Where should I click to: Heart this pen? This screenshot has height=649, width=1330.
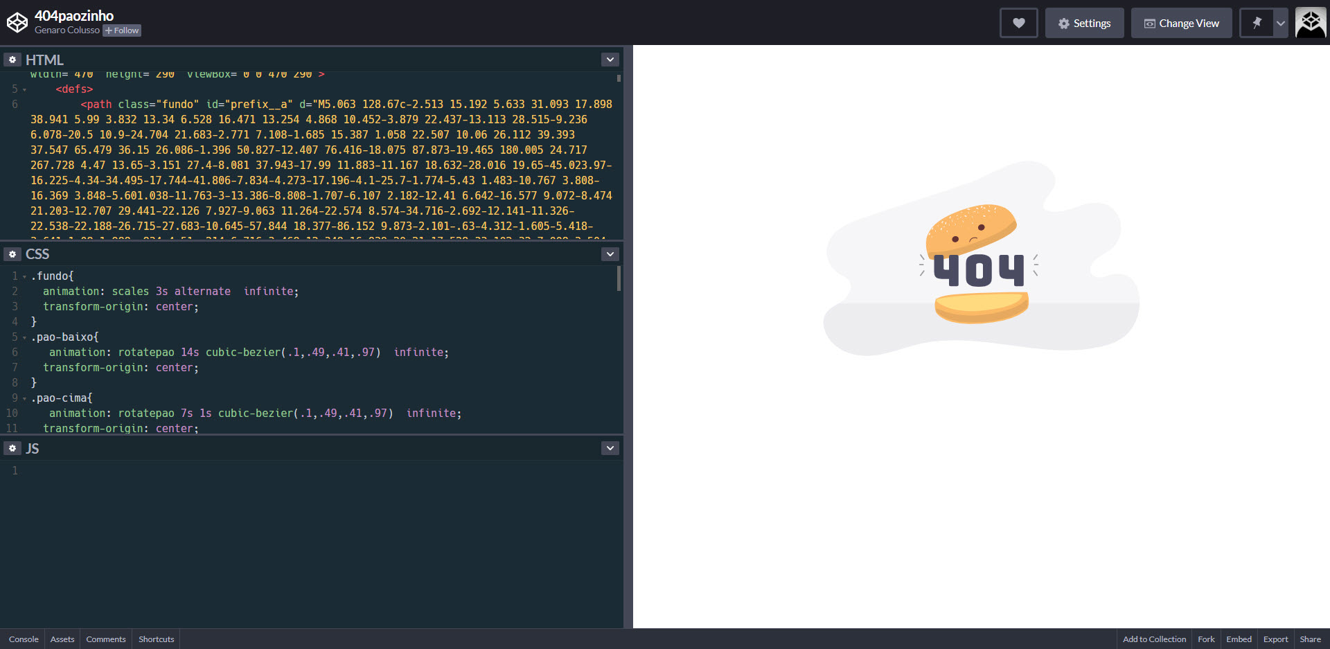[1018, 22]
